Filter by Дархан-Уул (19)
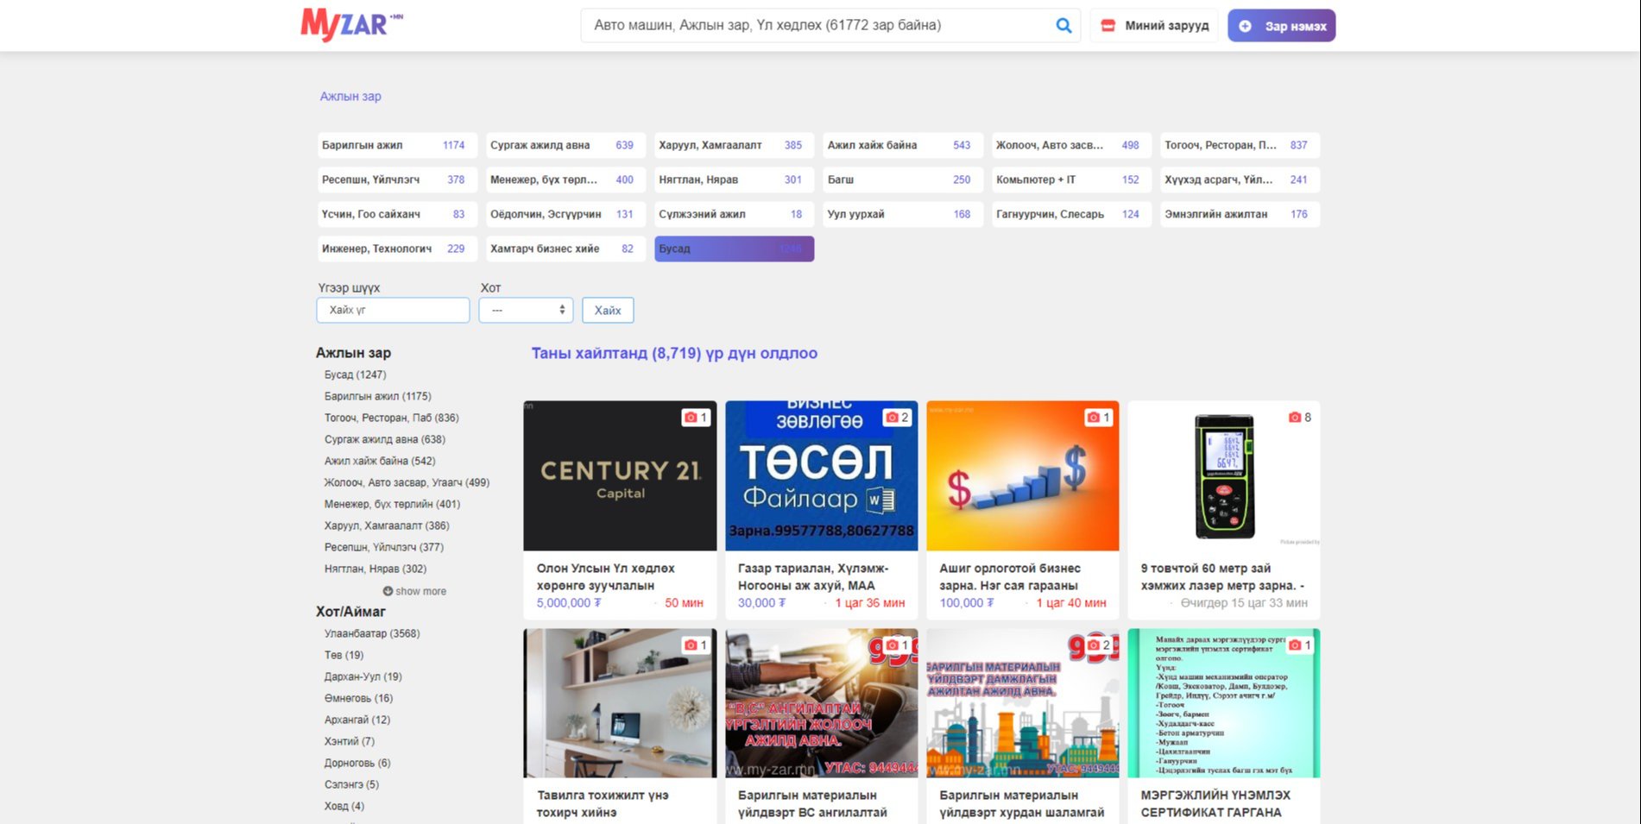The width and height of the screenshot is (1641, 824). coord(363,676)
